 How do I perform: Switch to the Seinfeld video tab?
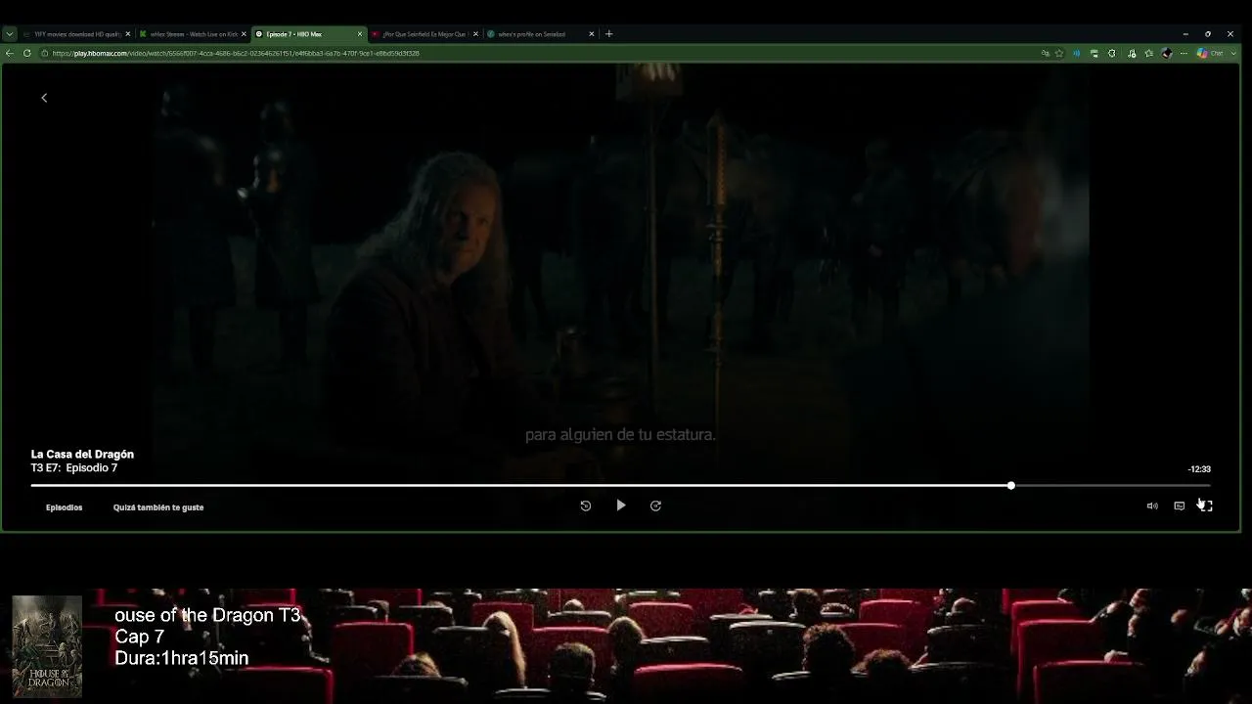[425, 34]
